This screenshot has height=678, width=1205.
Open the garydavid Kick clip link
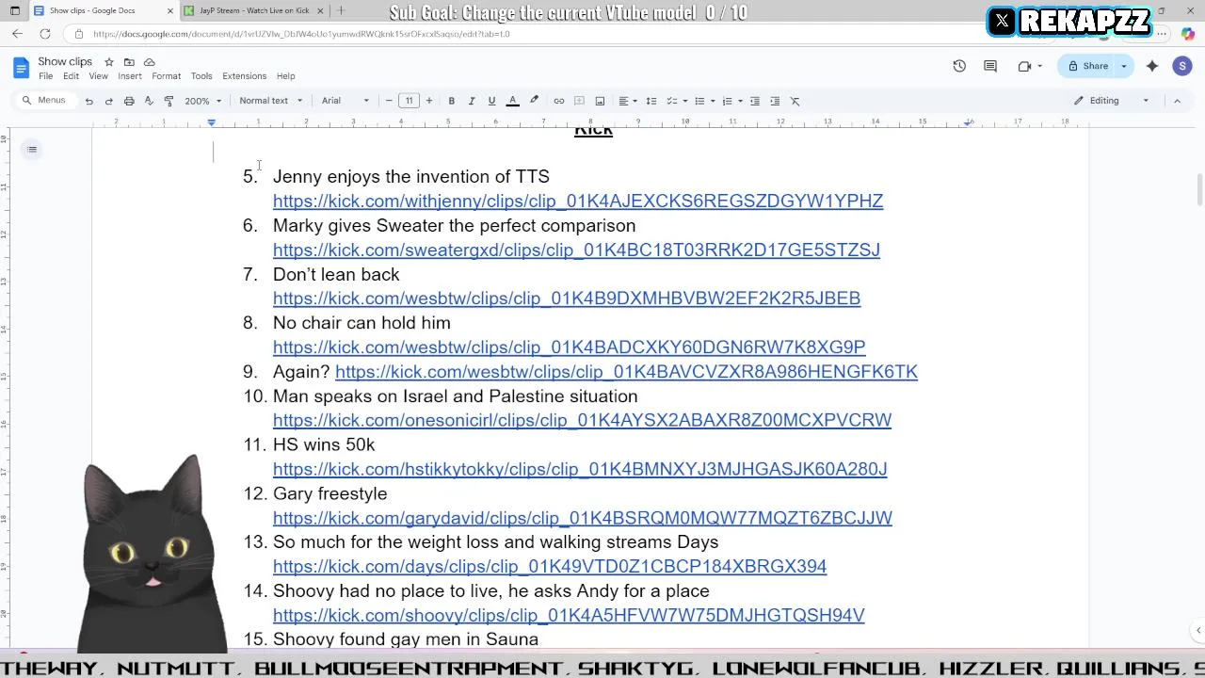pyautogui.click(x=583, y=518)
